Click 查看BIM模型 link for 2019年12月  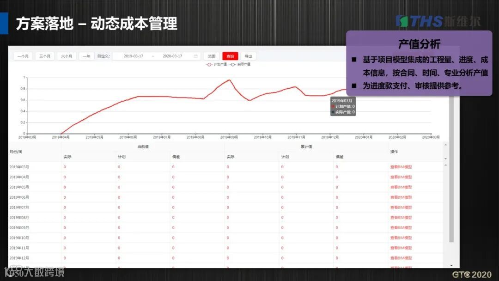(x=401, y=258)
